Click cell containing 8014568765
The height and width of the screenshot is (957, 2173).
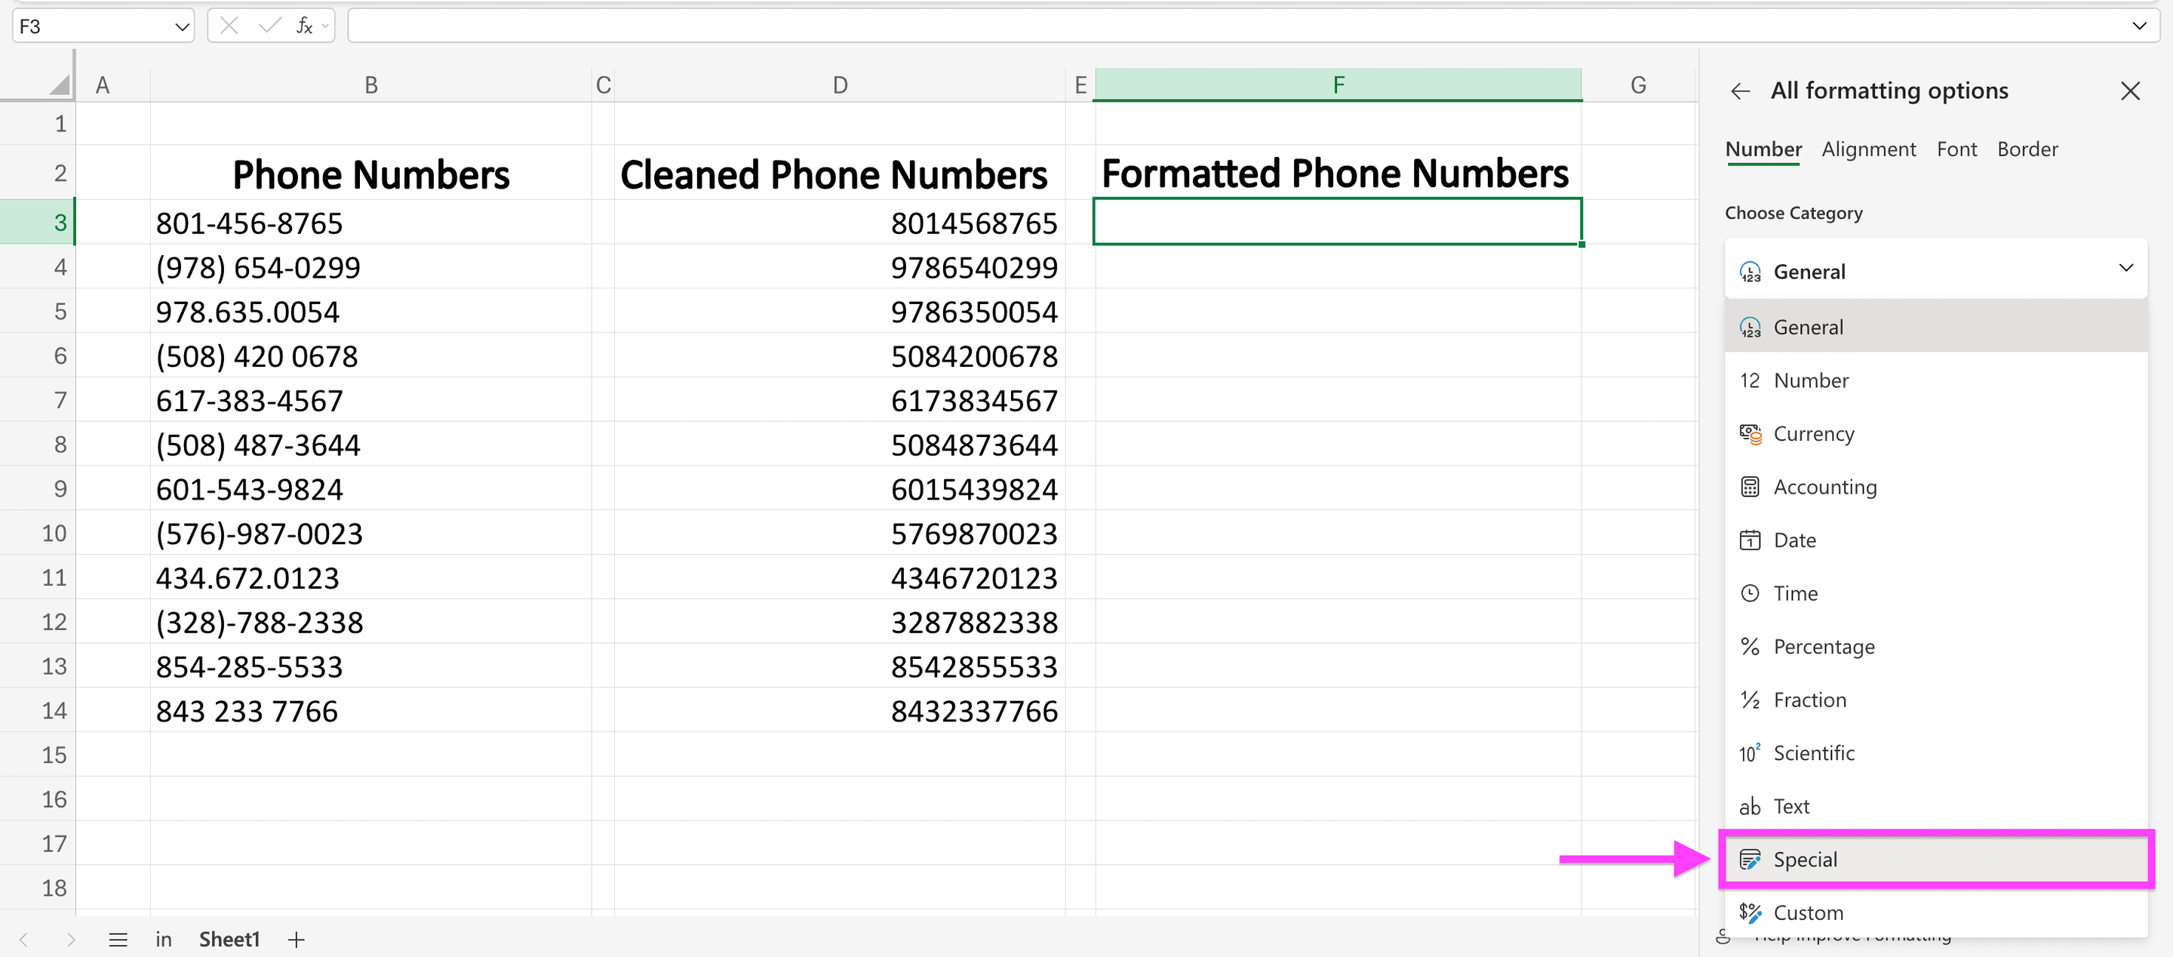[839, 223]
